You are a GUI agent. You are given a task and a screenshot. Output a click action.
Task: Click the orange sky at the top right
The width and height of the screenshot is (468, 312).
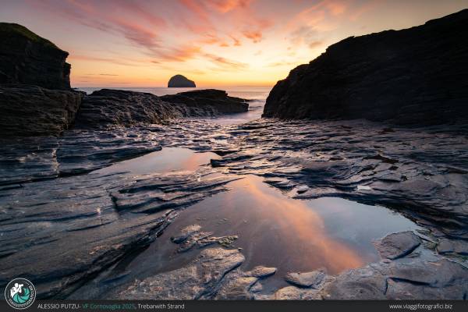[406, 16]
